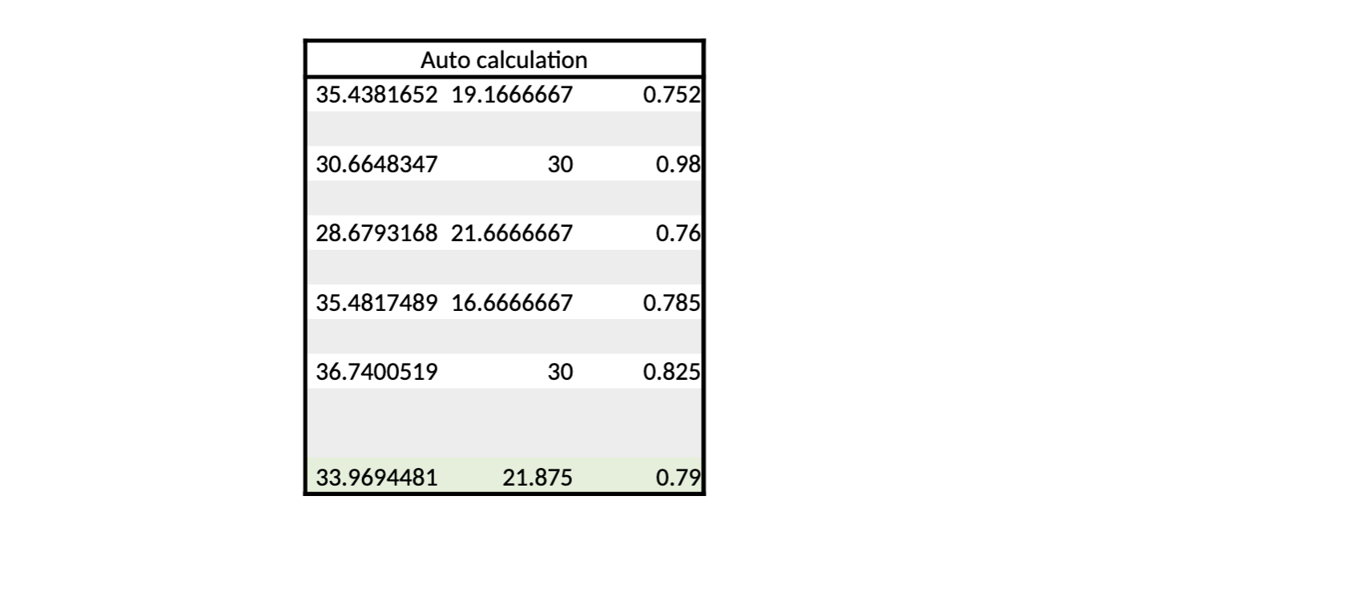Click the green cell showing 21.875
The image size is (1349, 609).
pyautogui.click(x=512, y=477)
